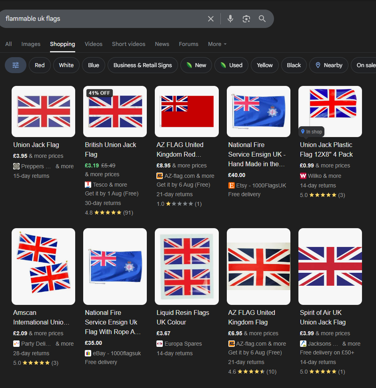Click the Party Delights store logo icon

coord(16,344)
